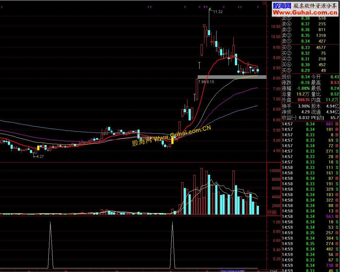Screen dimensions: 340x272
Task: Click the tick trade with volume 661
Action: (x=310, y=124)
